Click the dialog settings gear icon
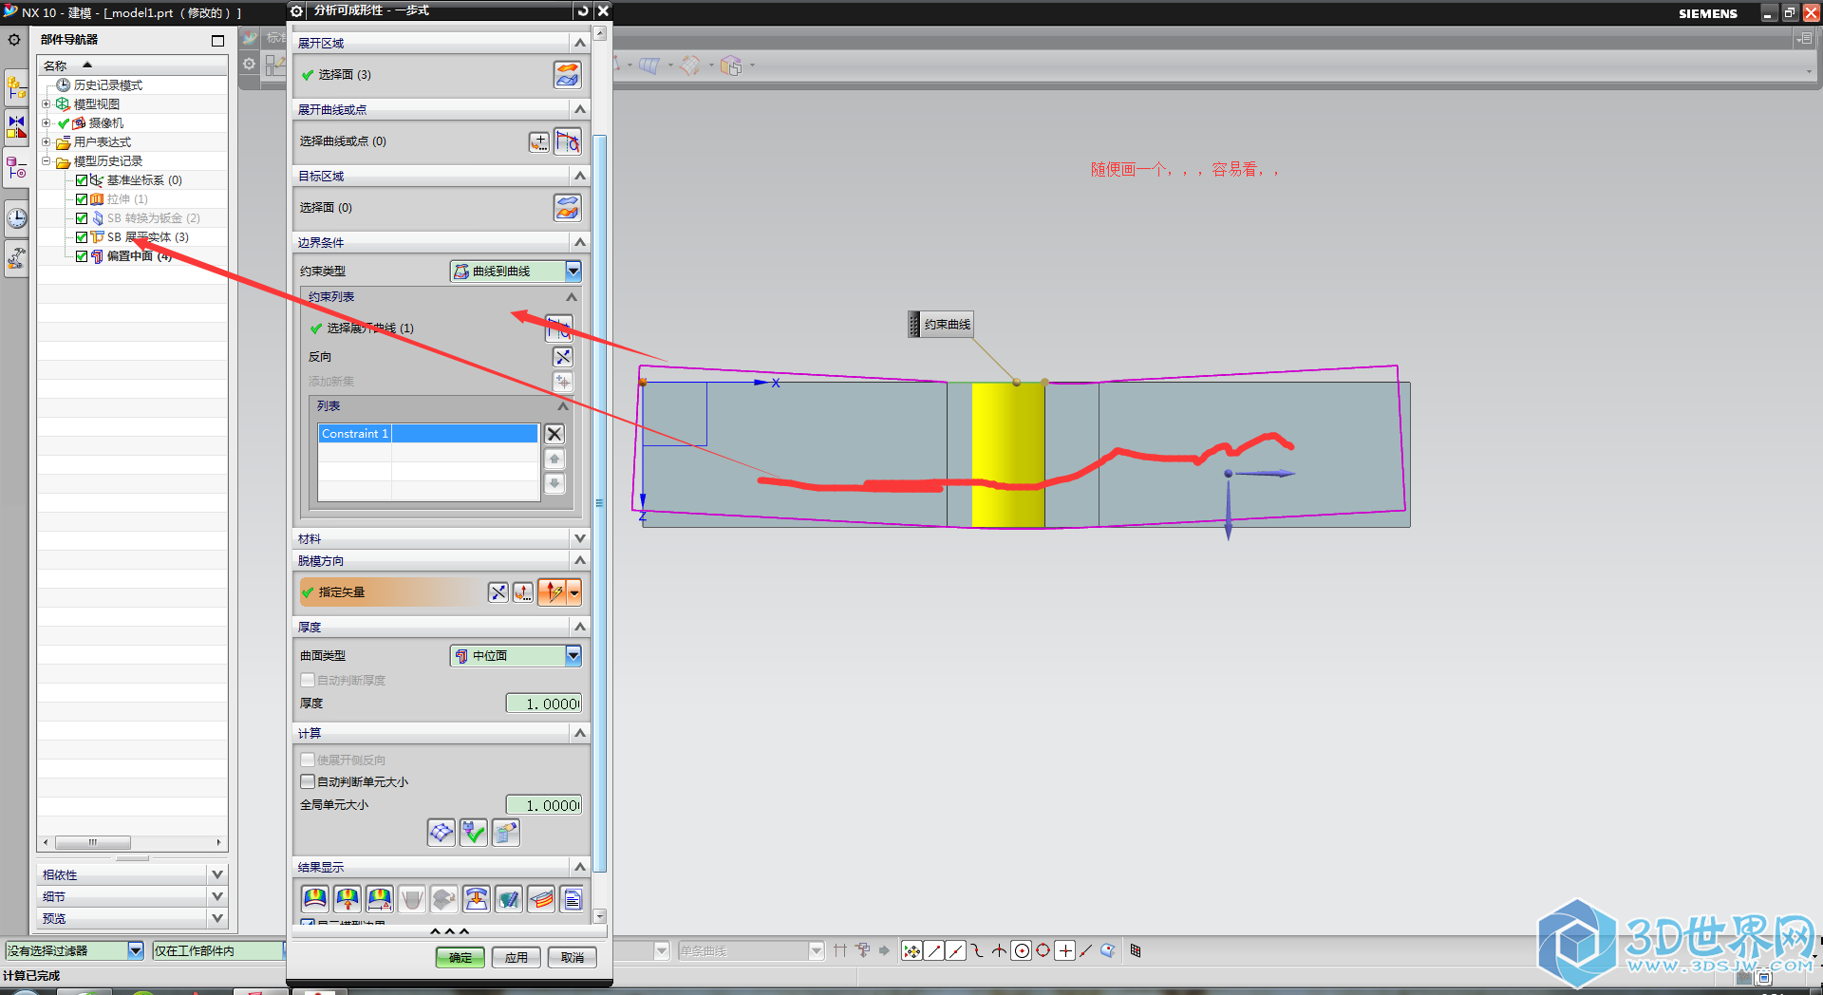 coord(297,10)
